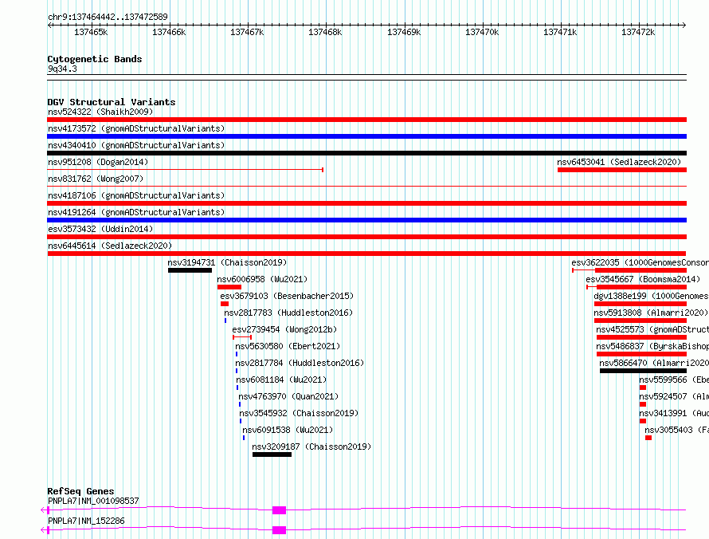
Task: Click the 9q34.3 cytogenetic band label
Action: click(x=62, y=69)
